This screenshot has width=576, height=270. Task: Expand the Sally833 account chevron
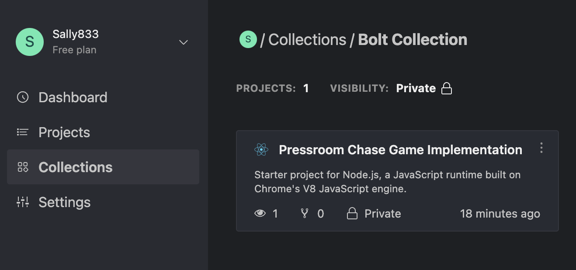click(184, 42)
